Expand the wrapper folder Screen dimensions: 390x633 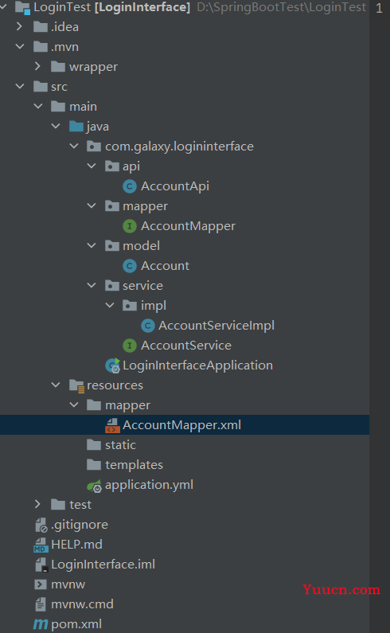point(37,66)
